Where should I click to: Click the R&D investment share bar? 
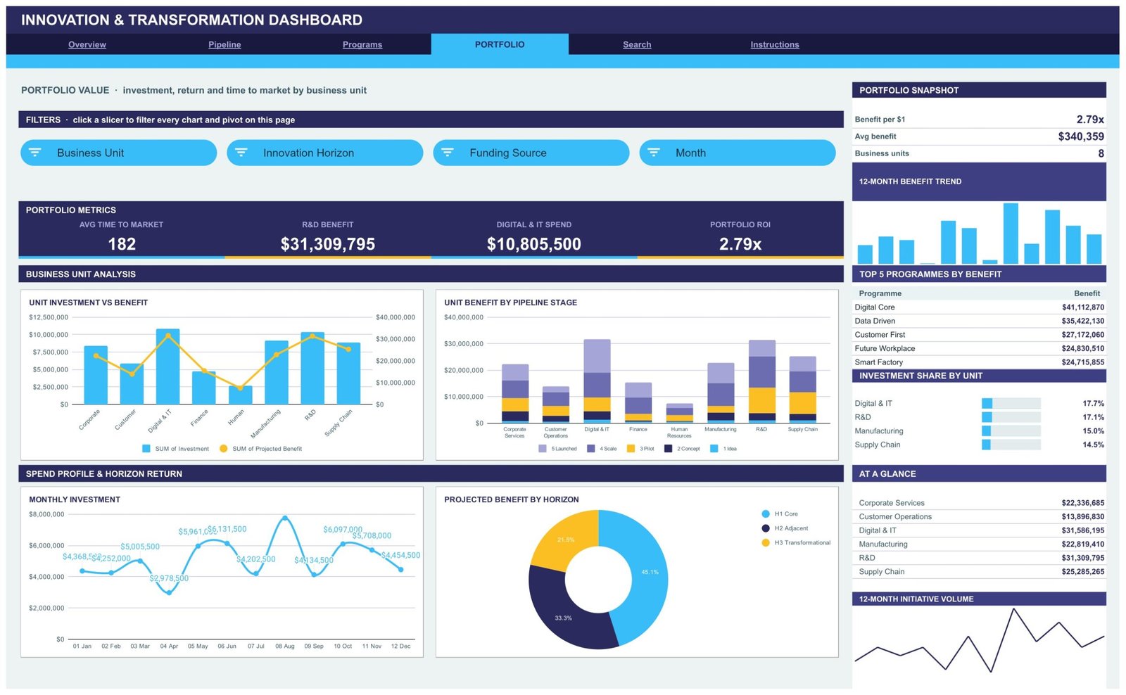point(1011,417)
